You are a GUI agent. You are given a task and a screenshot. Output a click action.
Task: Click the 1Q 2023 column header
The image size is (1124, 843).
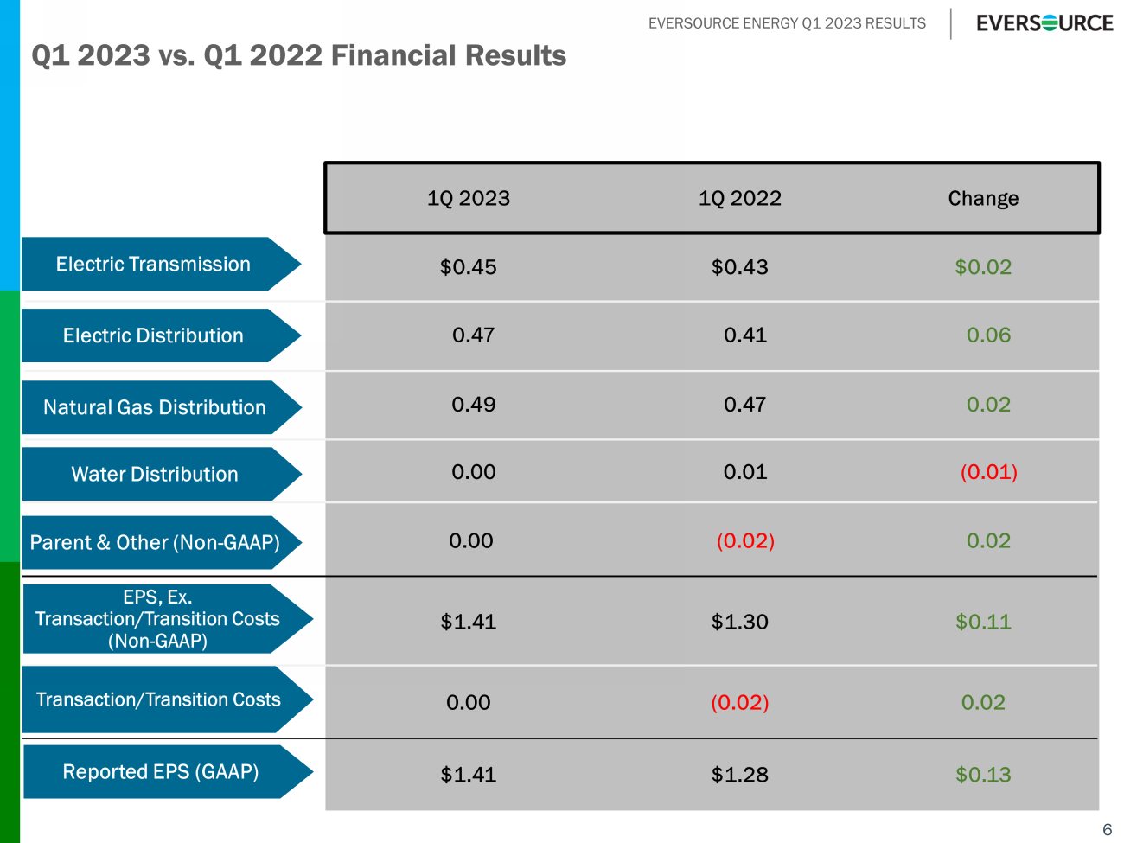pyautogui.click(x=469, y=199)
